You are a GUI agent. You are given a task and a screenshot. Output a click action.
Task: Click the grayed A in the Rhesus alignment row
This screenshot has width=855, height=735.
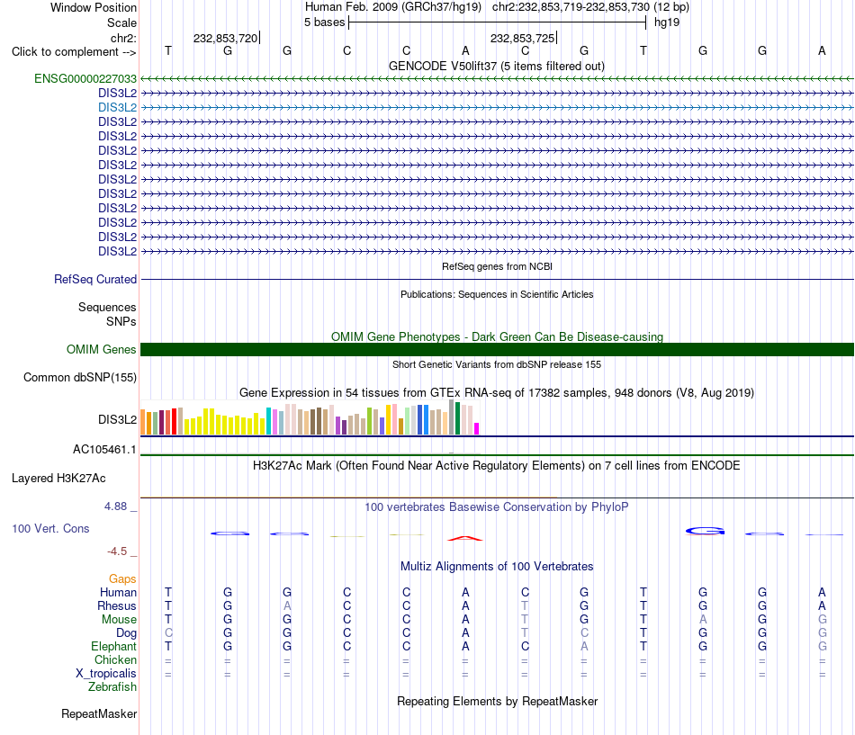[287, 605]
